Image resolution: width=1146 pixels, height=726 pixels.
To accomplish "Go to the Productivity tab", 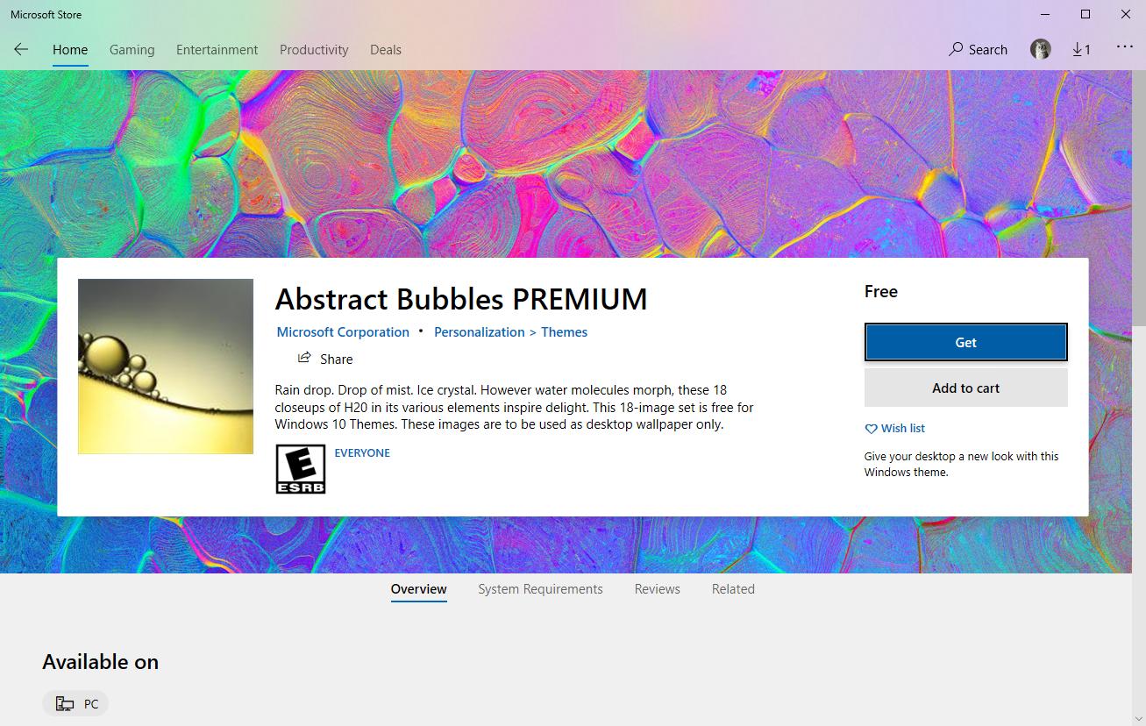I will (x=314, y=50).
